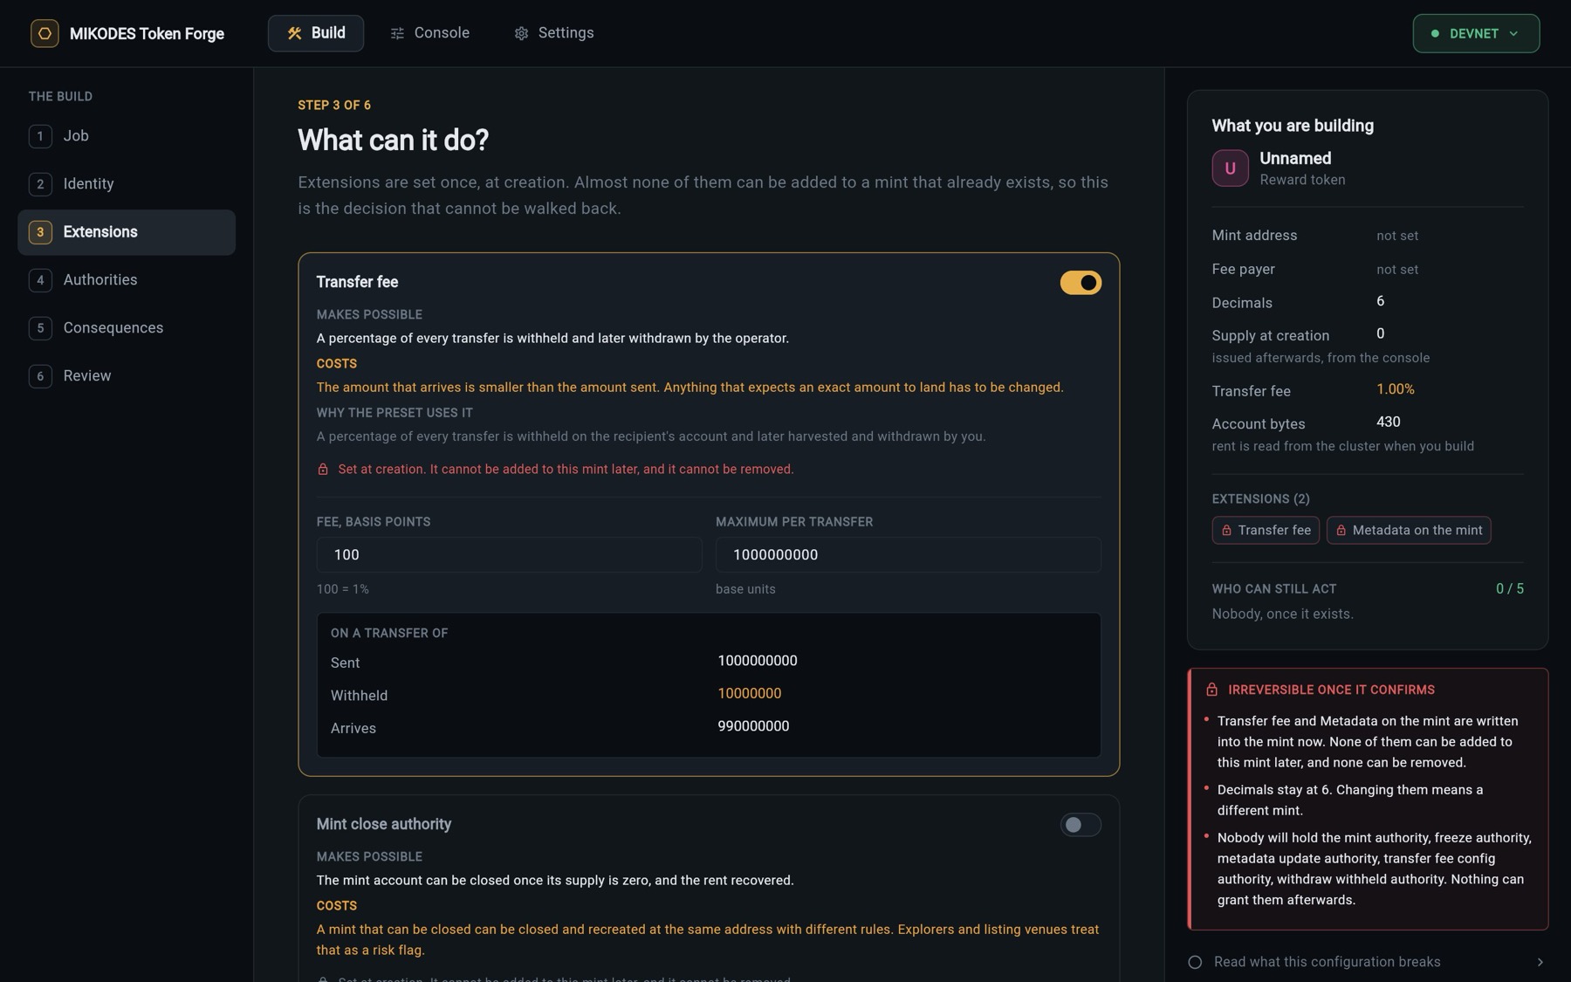Click the gear icon beside Settings

[x=521, y=33]
